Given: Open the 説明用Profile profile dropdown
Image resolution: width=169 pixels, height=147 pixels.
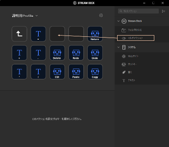Looking at the screenshot, I should [25, 16].
